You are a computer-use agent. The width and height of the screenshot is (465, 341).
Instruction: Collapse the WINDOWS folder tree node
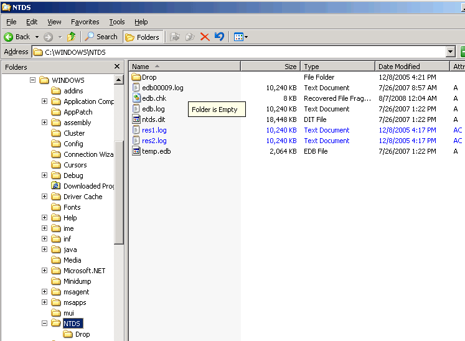pos(33,80)
